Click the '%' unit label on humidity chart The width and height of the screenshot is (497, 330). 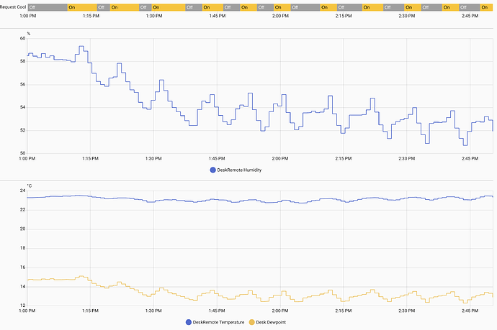pyautogui.click(x=29, y=34)
